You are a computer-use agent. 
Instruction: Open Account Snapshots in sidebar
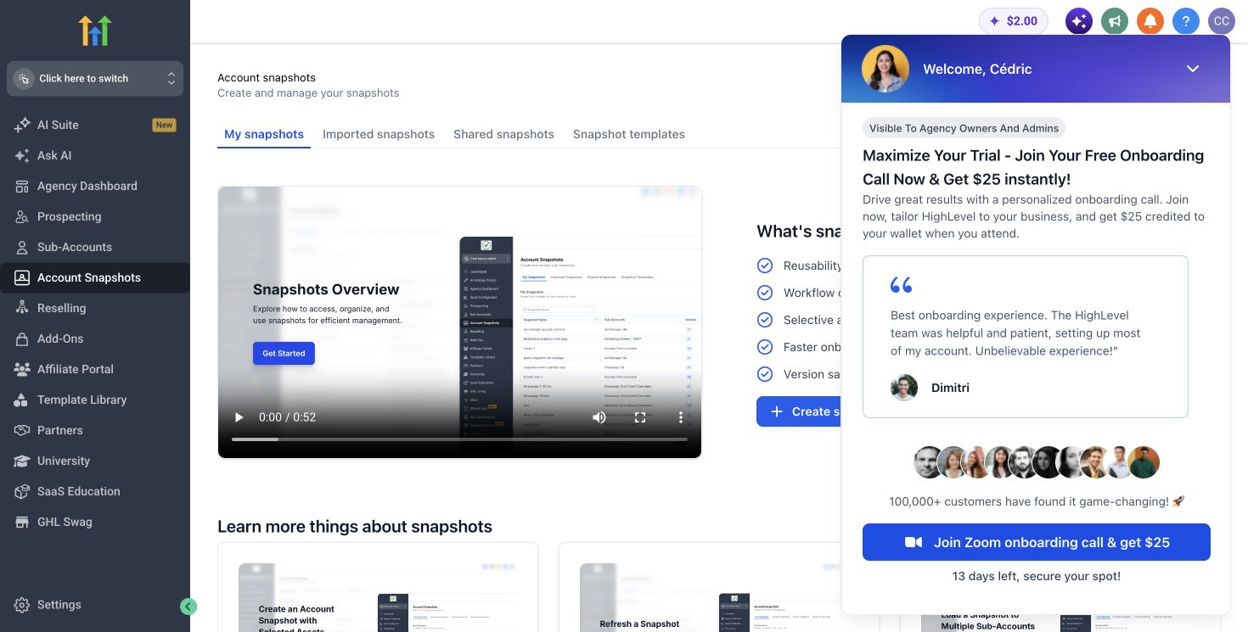[x=95, y=277]
